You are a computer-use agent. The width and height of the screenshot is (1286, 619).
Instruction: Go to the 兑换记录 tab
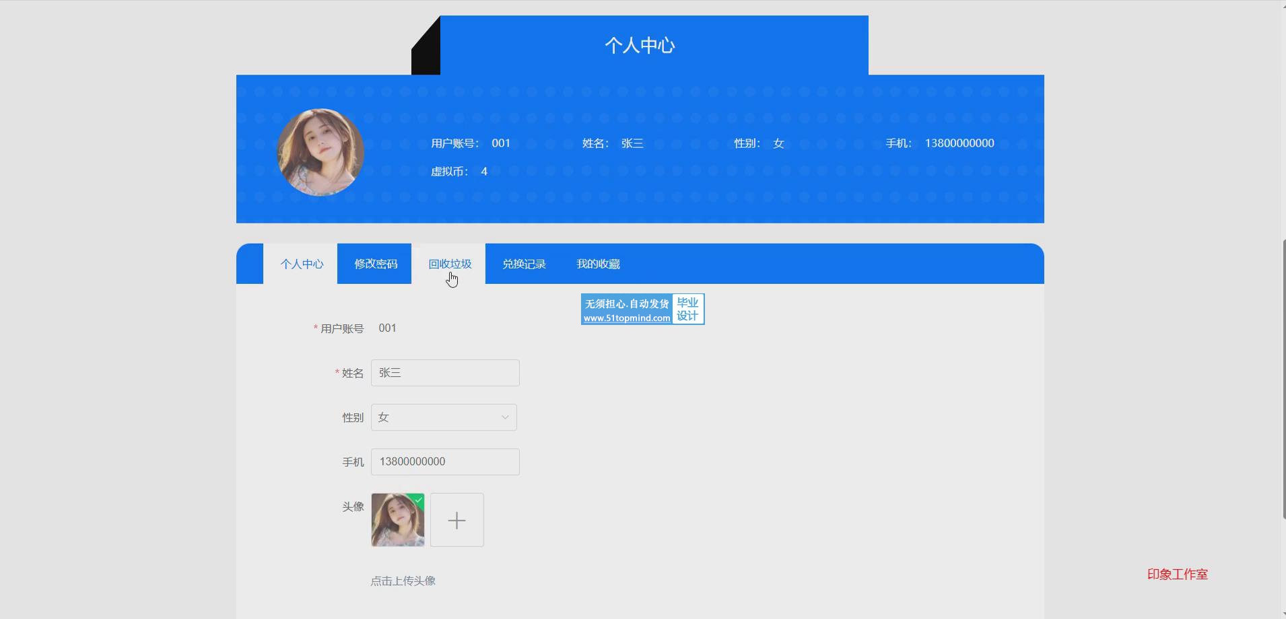(x=523, y=264)
